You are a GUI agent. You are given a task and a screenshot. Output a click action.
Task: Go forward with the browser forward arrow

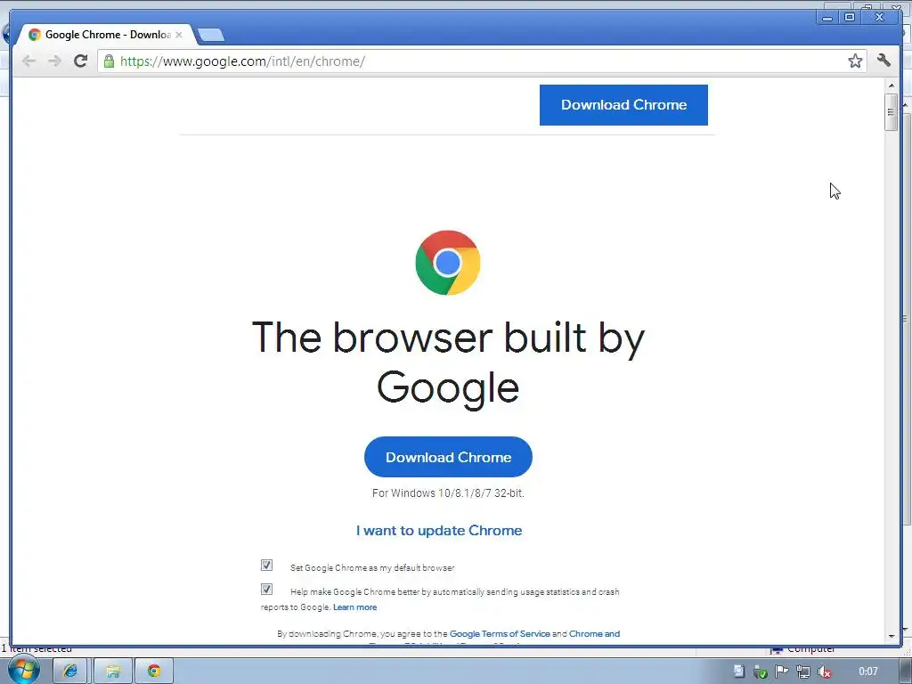pos(54,61)
